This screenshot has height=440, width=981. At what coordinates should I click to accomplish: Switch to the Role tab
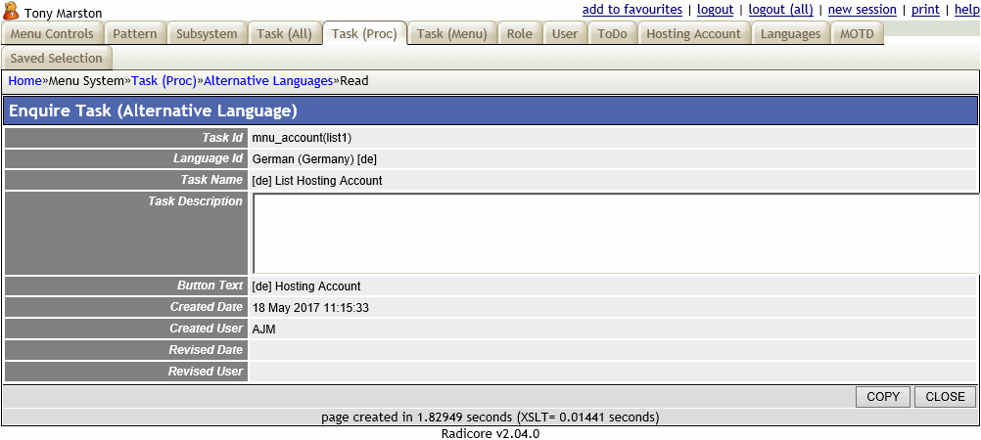[x=520, y=34]
